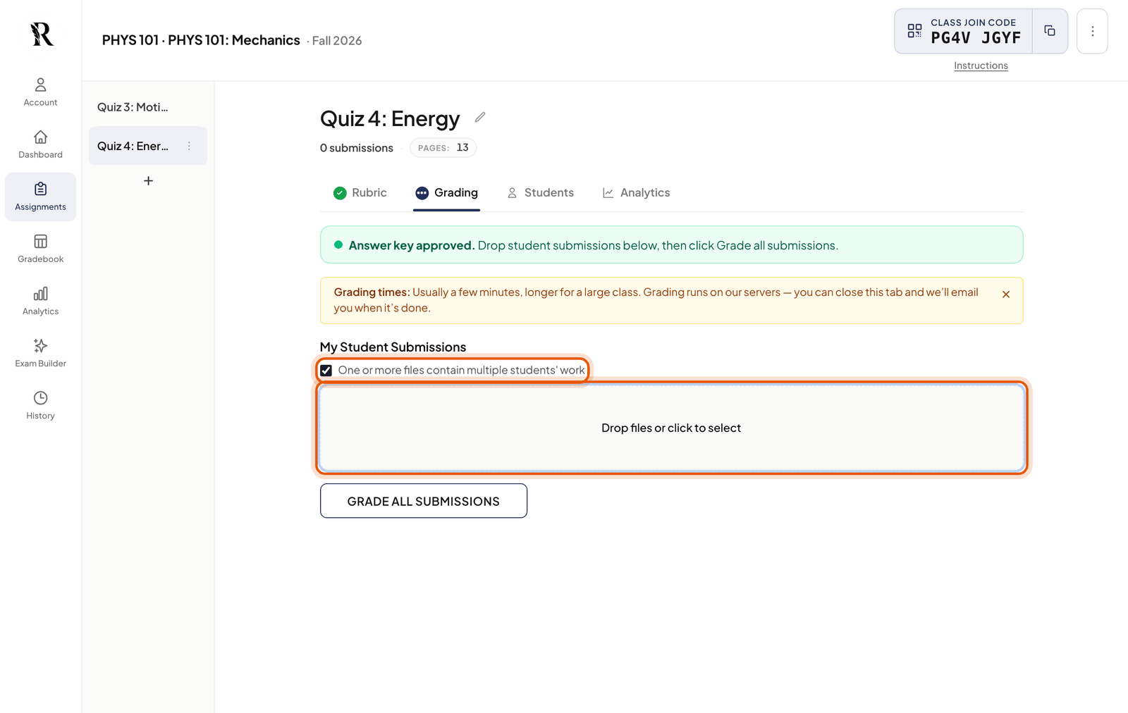Select the Grading tab

446,193
